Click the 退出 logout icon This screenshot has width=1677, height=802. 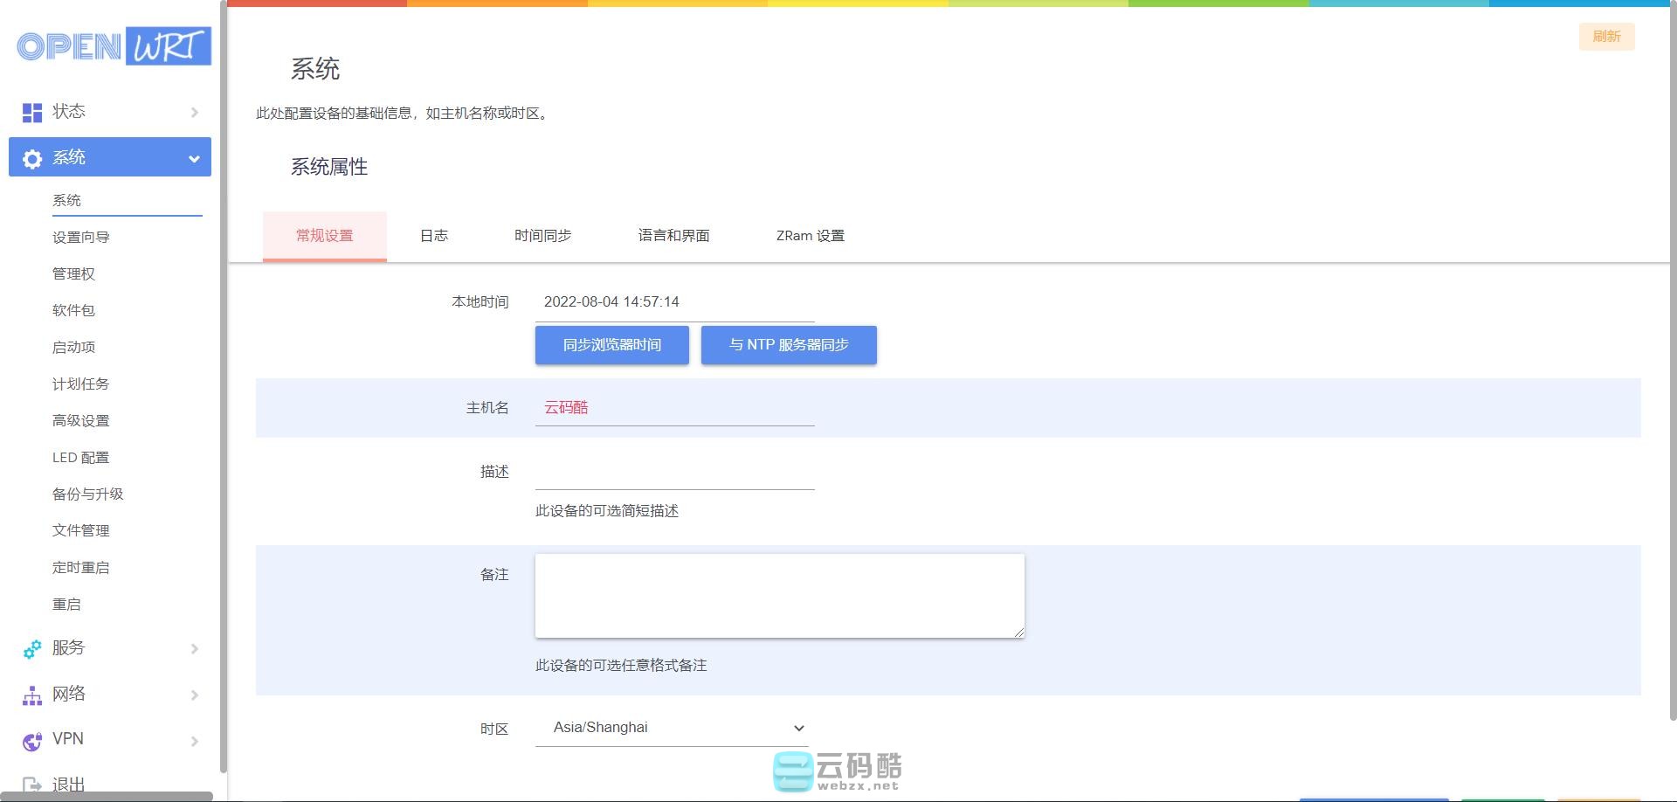[32, 785]
